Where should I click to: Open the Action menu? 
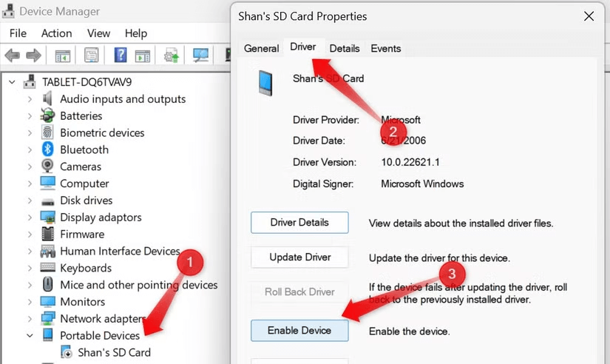click(56, 33)
